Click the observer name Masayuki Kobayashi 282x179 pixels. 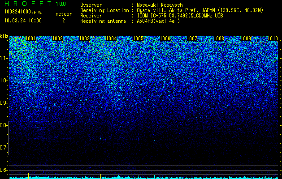161,5
